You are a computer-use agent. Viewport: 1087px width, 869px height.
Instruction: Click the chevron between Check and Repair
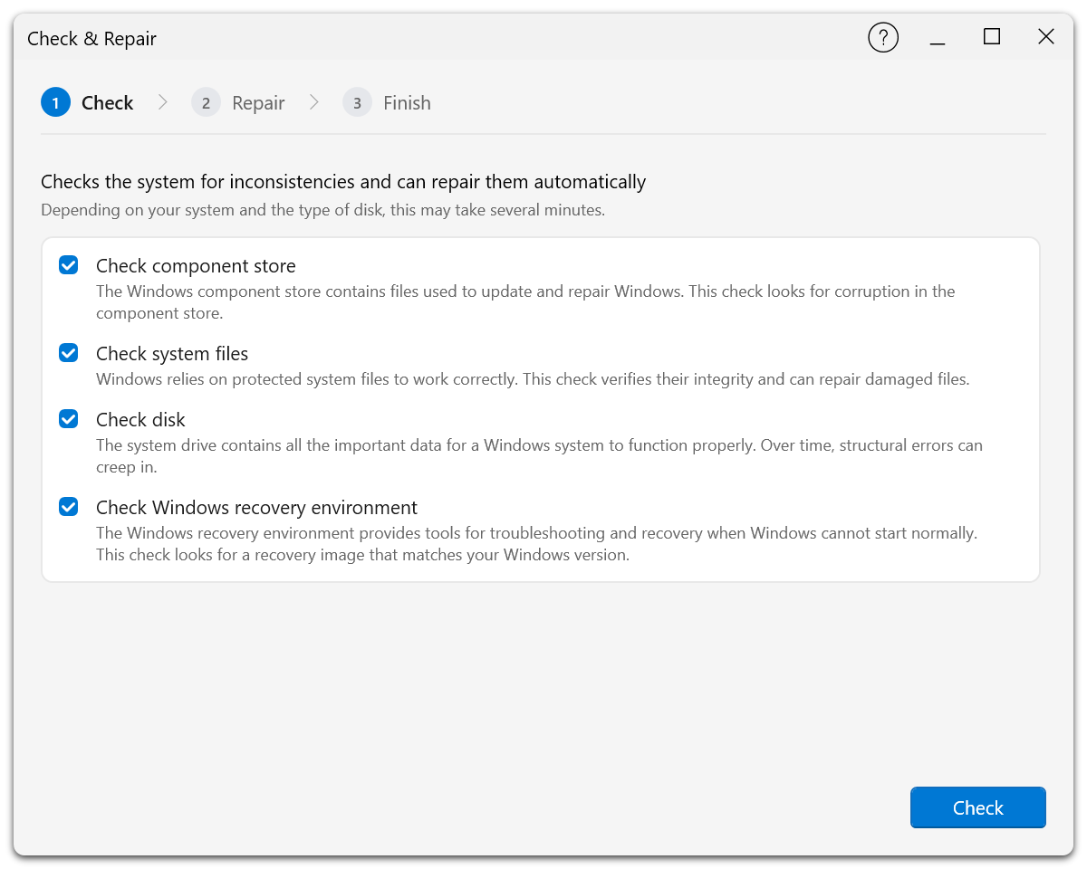point(163,102)
